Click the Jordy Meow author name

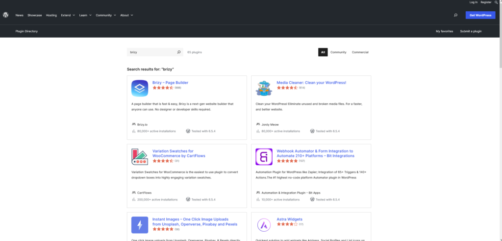click(x=270, y=125)
